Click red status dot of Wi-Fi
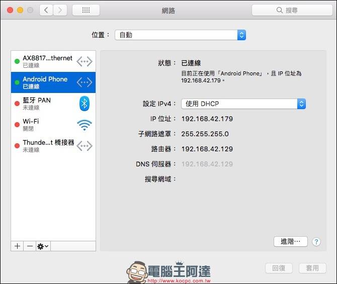The image size is (337, 284). (17, 125)
